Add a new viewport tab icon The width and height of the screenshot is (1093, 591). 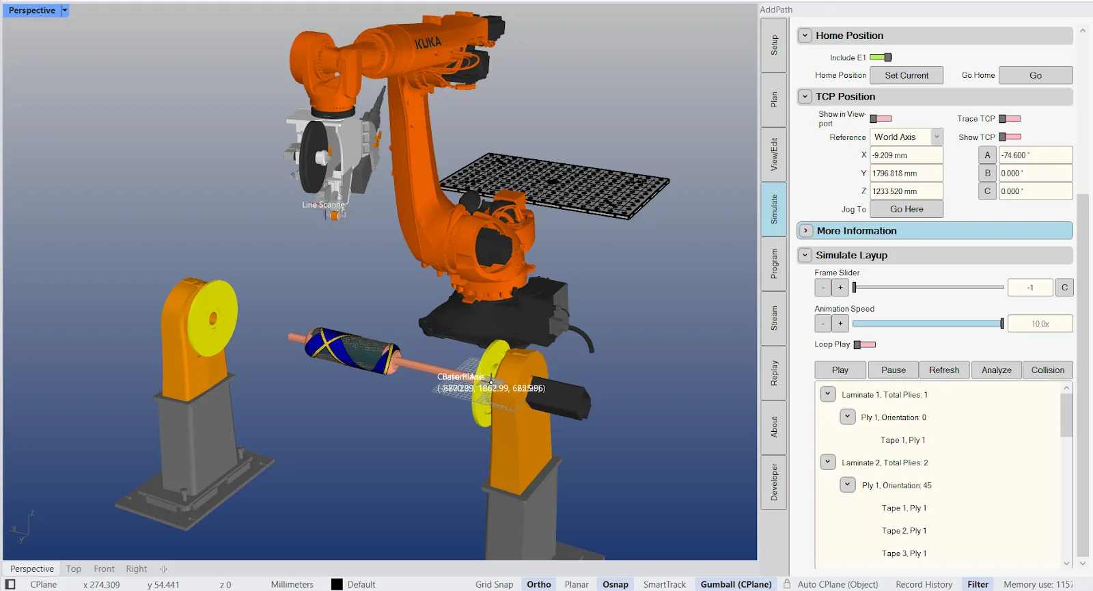tap(163, 568)
